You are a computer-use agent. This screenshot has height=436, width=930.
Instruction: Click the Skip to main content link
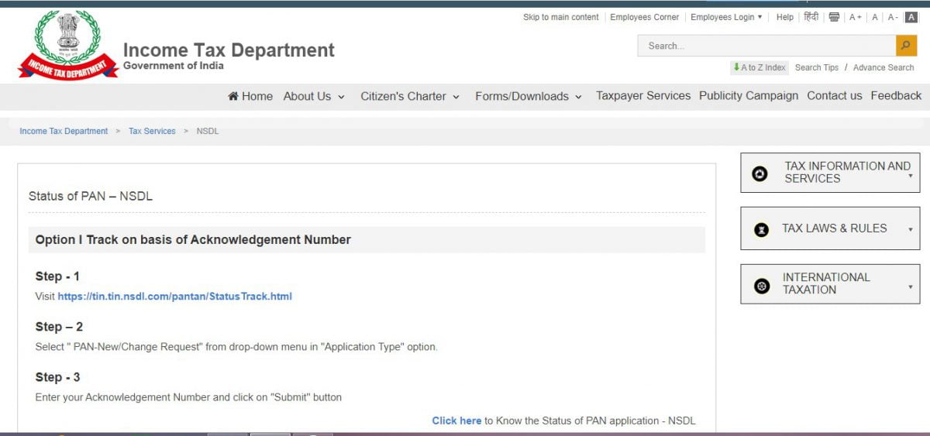[561, 17]
